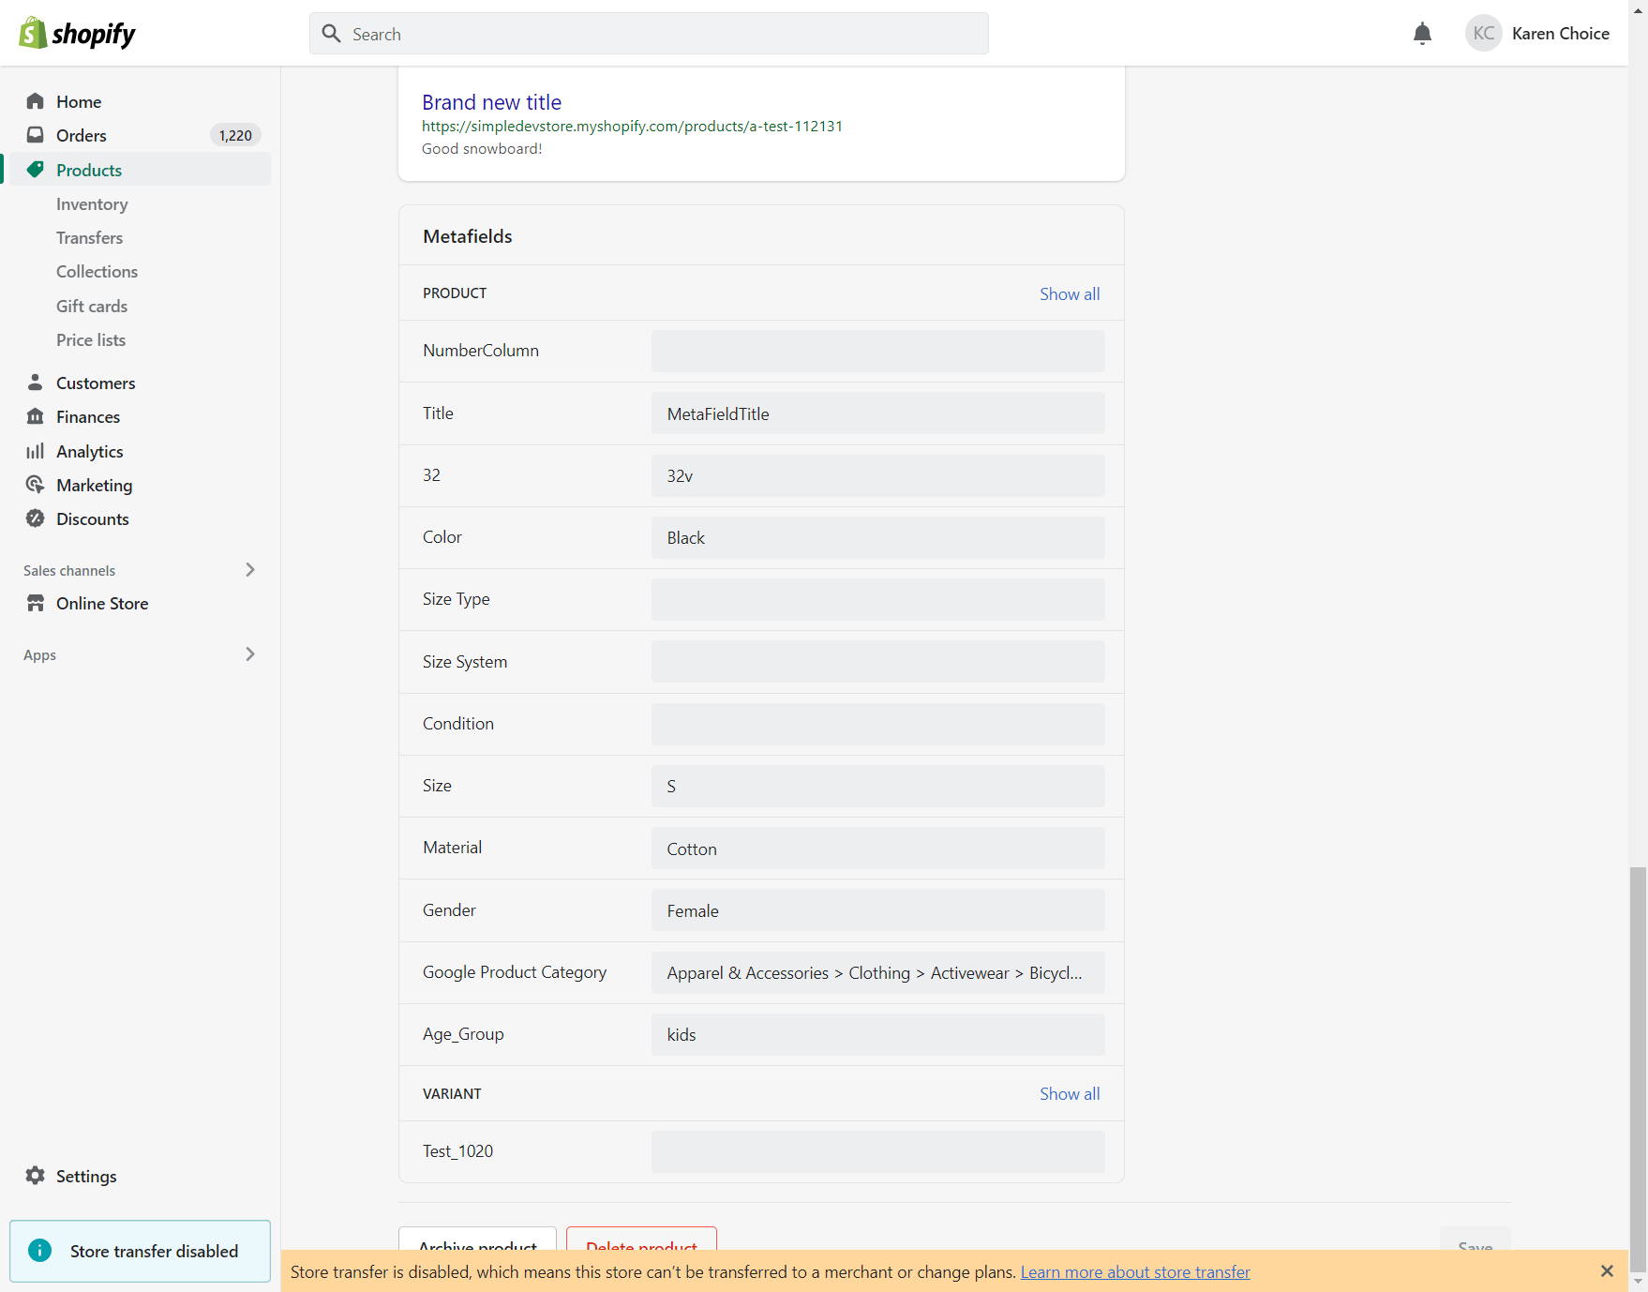The height and width of the screenshot is (1292, 1648).
Task: Expand the Sales channels section
Action: coord(249,570)
